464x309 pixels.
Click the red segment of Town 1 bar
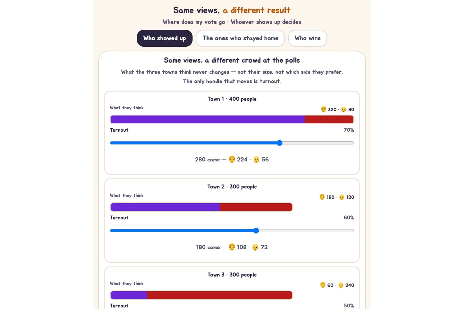[329, 119]
